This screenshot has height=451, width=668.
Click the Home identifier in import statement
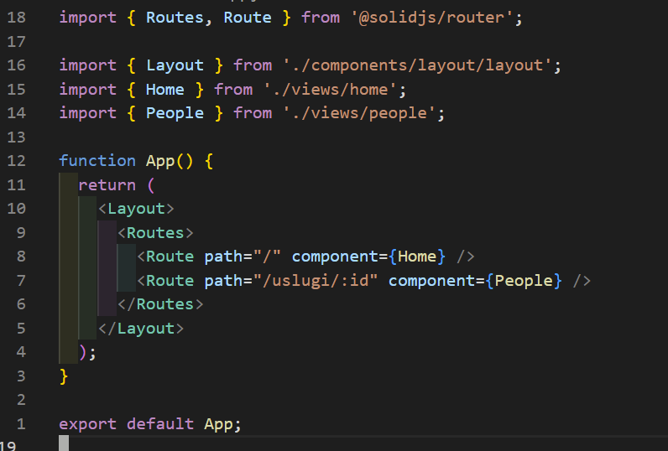pyautogui.click(x=164, y=90)
